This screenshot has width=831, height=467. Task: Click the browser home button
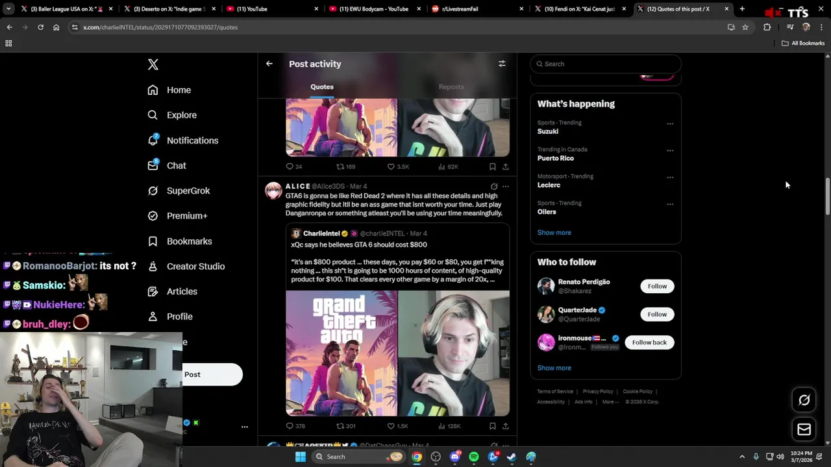tap(56, 27)
